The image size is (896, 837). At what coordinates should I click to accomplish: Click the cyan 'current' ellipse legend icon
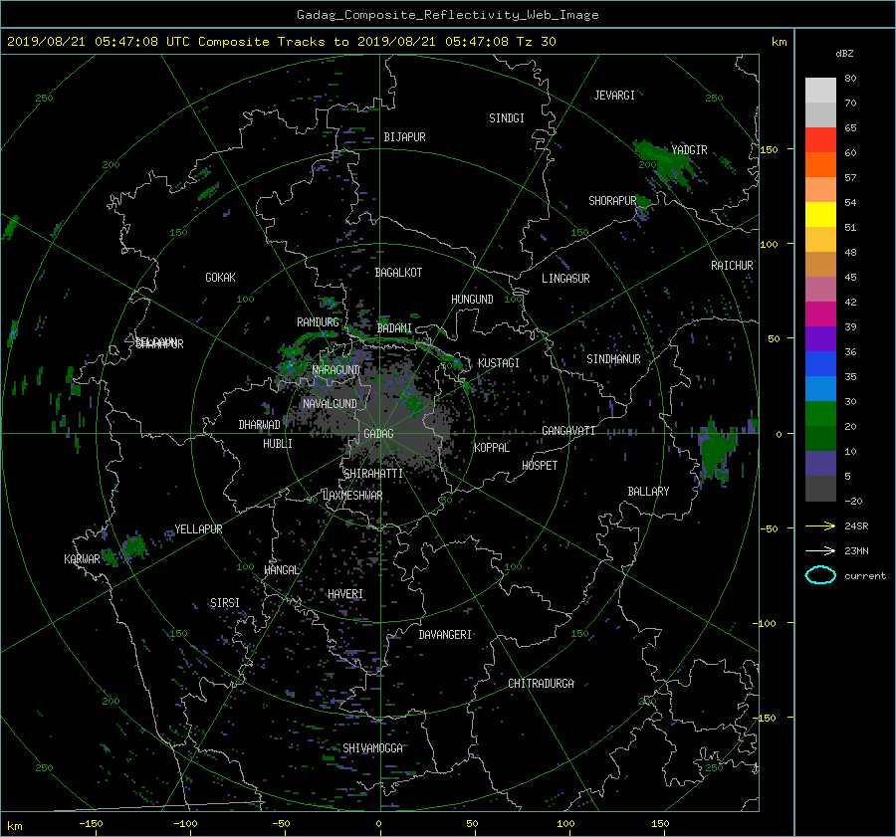(820, 575)
